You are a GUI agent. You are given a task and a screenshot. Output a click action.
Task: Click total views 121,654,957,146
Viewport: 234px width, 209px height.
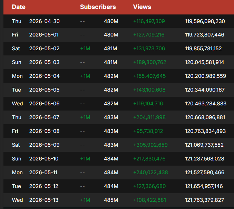tap(204, 186)
